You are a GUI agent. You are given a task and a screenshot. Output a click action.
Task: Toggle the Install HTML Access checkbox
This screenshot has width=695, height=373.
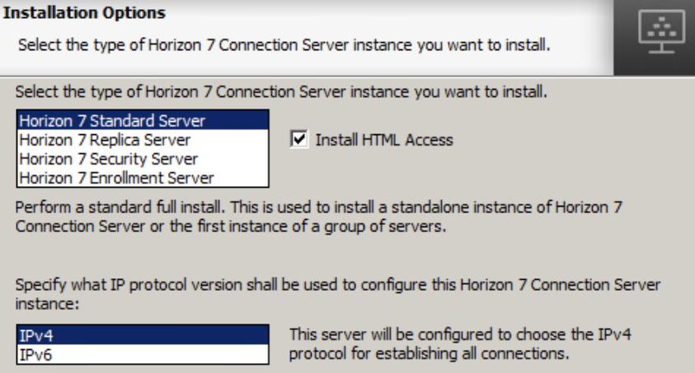[298, 140]
